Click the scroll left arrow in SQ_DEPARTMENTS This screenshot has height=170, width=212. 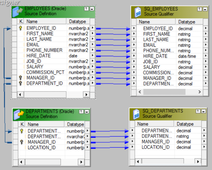138,161
